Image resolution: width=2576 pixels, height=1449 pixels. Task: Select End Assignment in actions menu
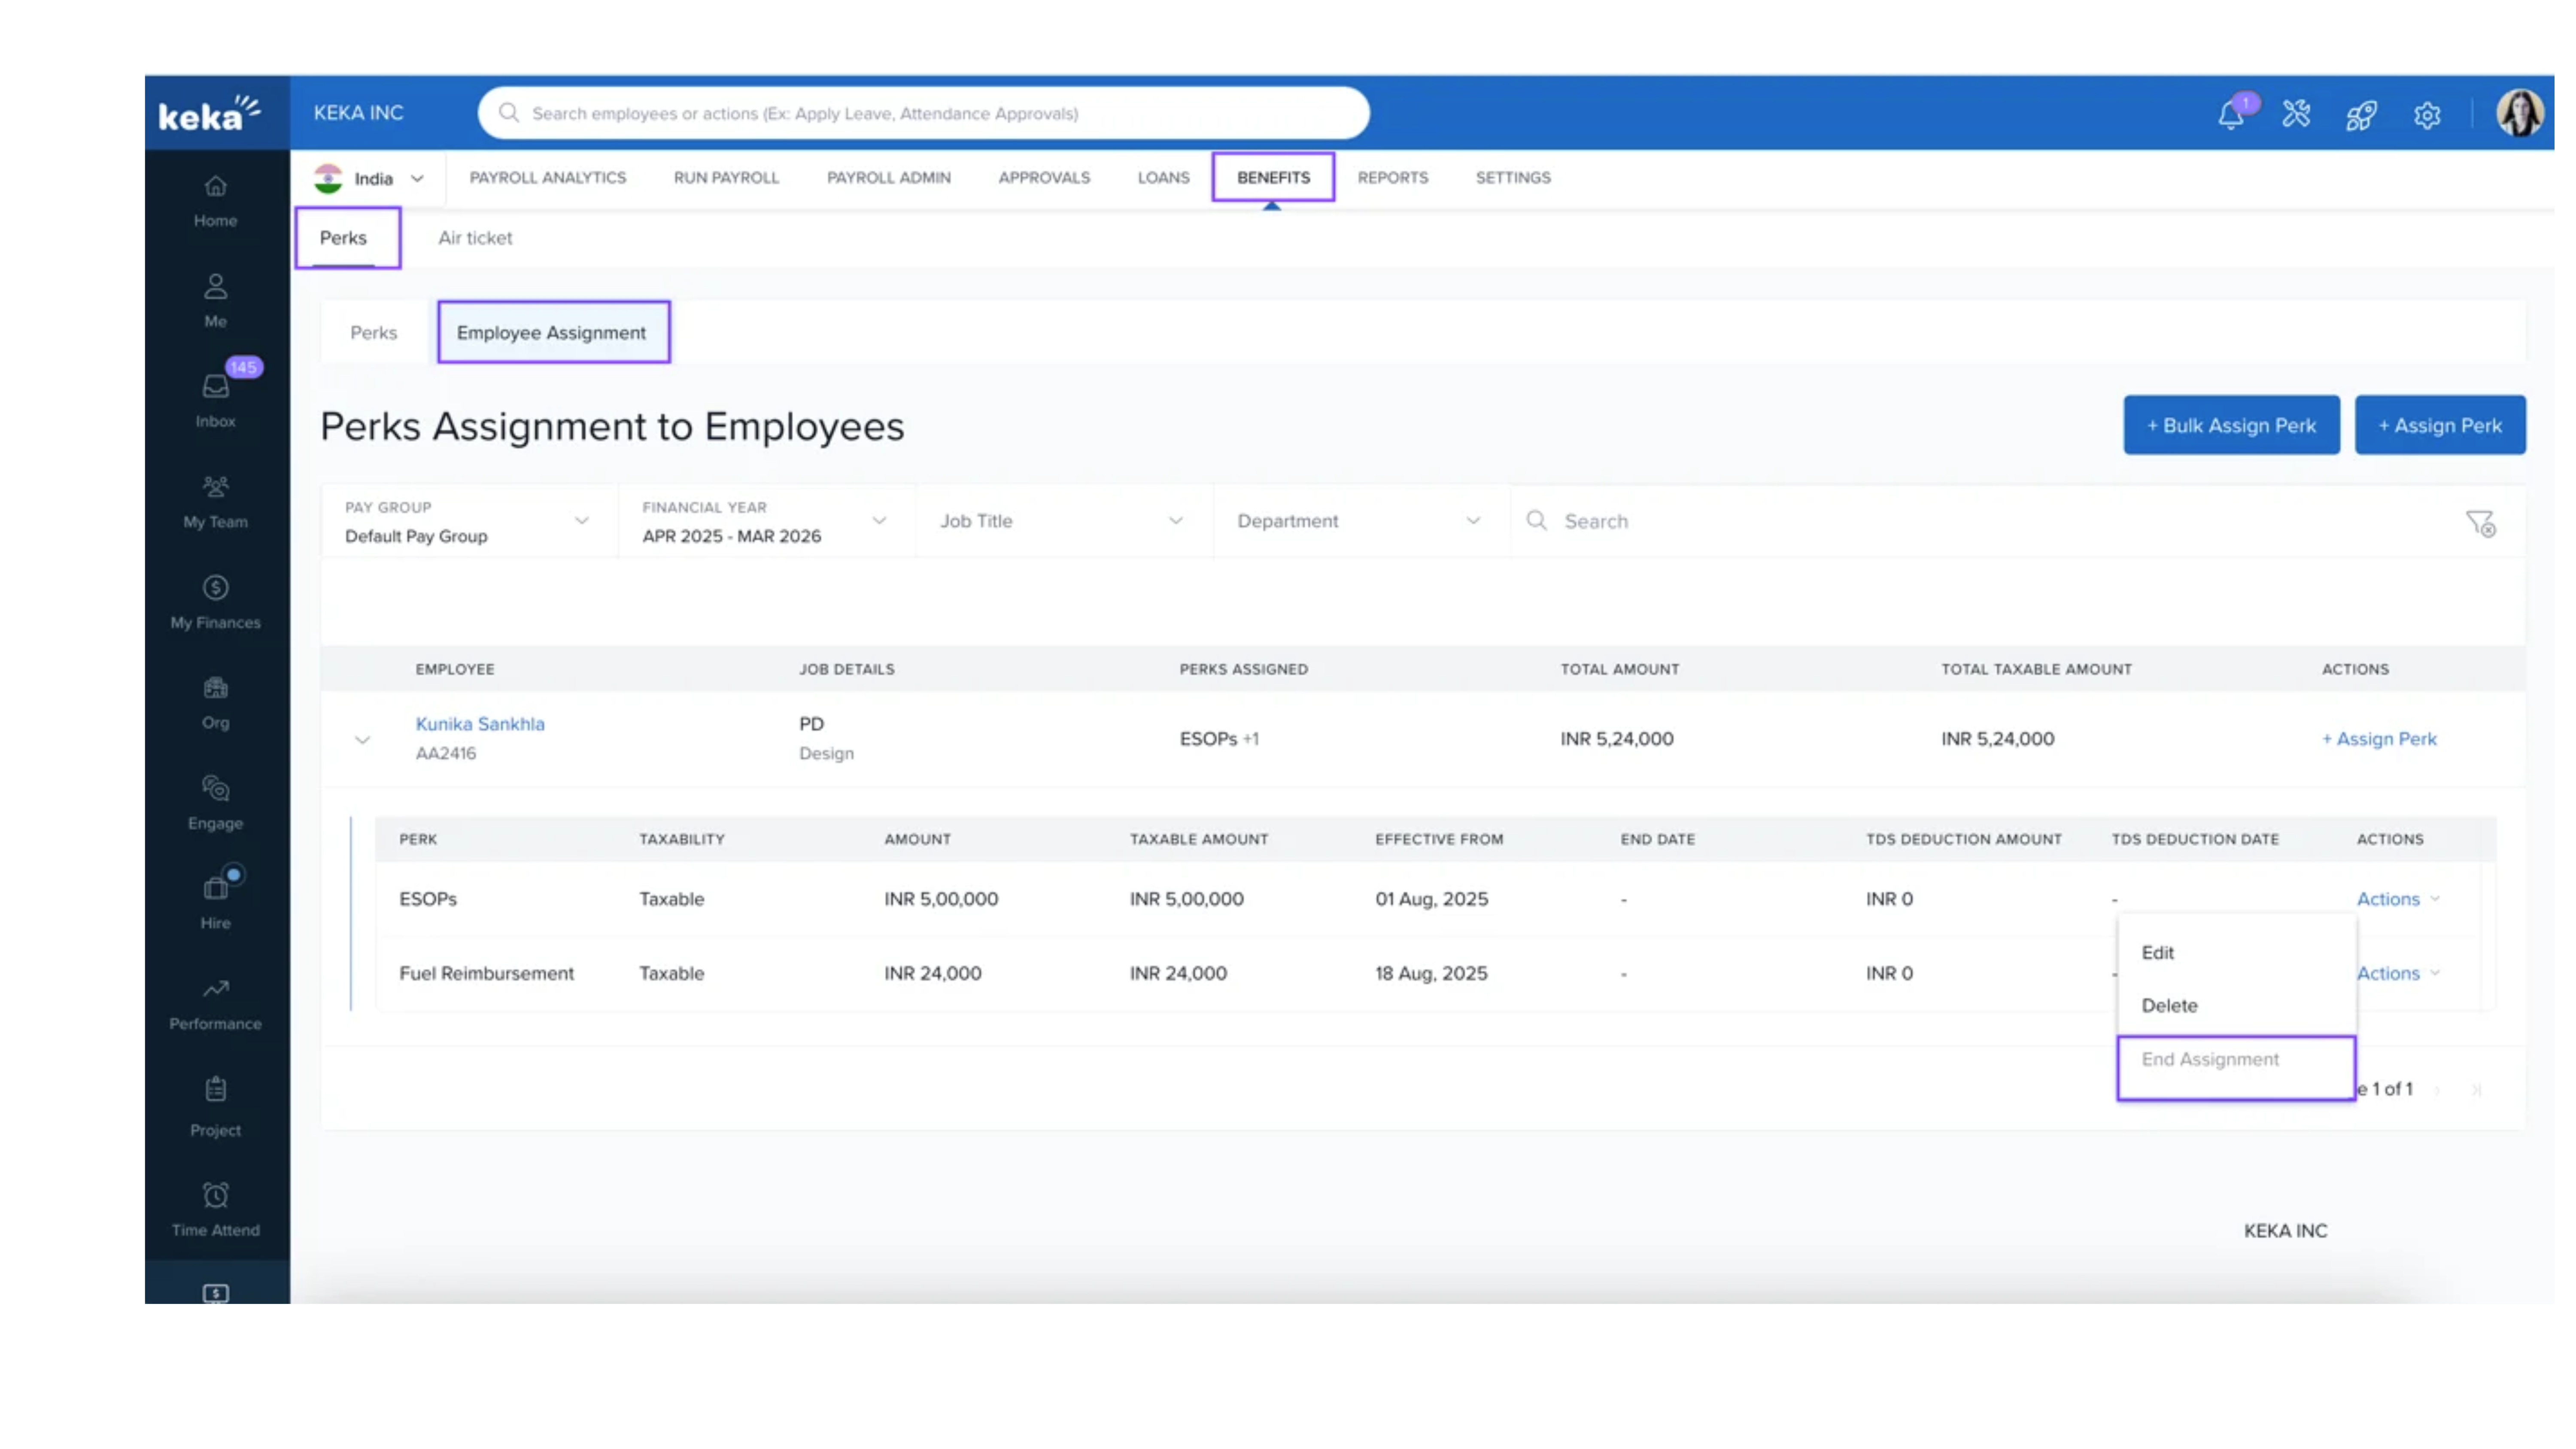2210,1059
